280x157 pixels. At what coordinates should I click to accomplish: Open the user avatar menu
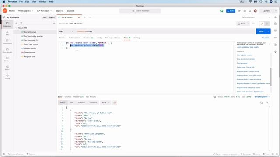[255, 11]
